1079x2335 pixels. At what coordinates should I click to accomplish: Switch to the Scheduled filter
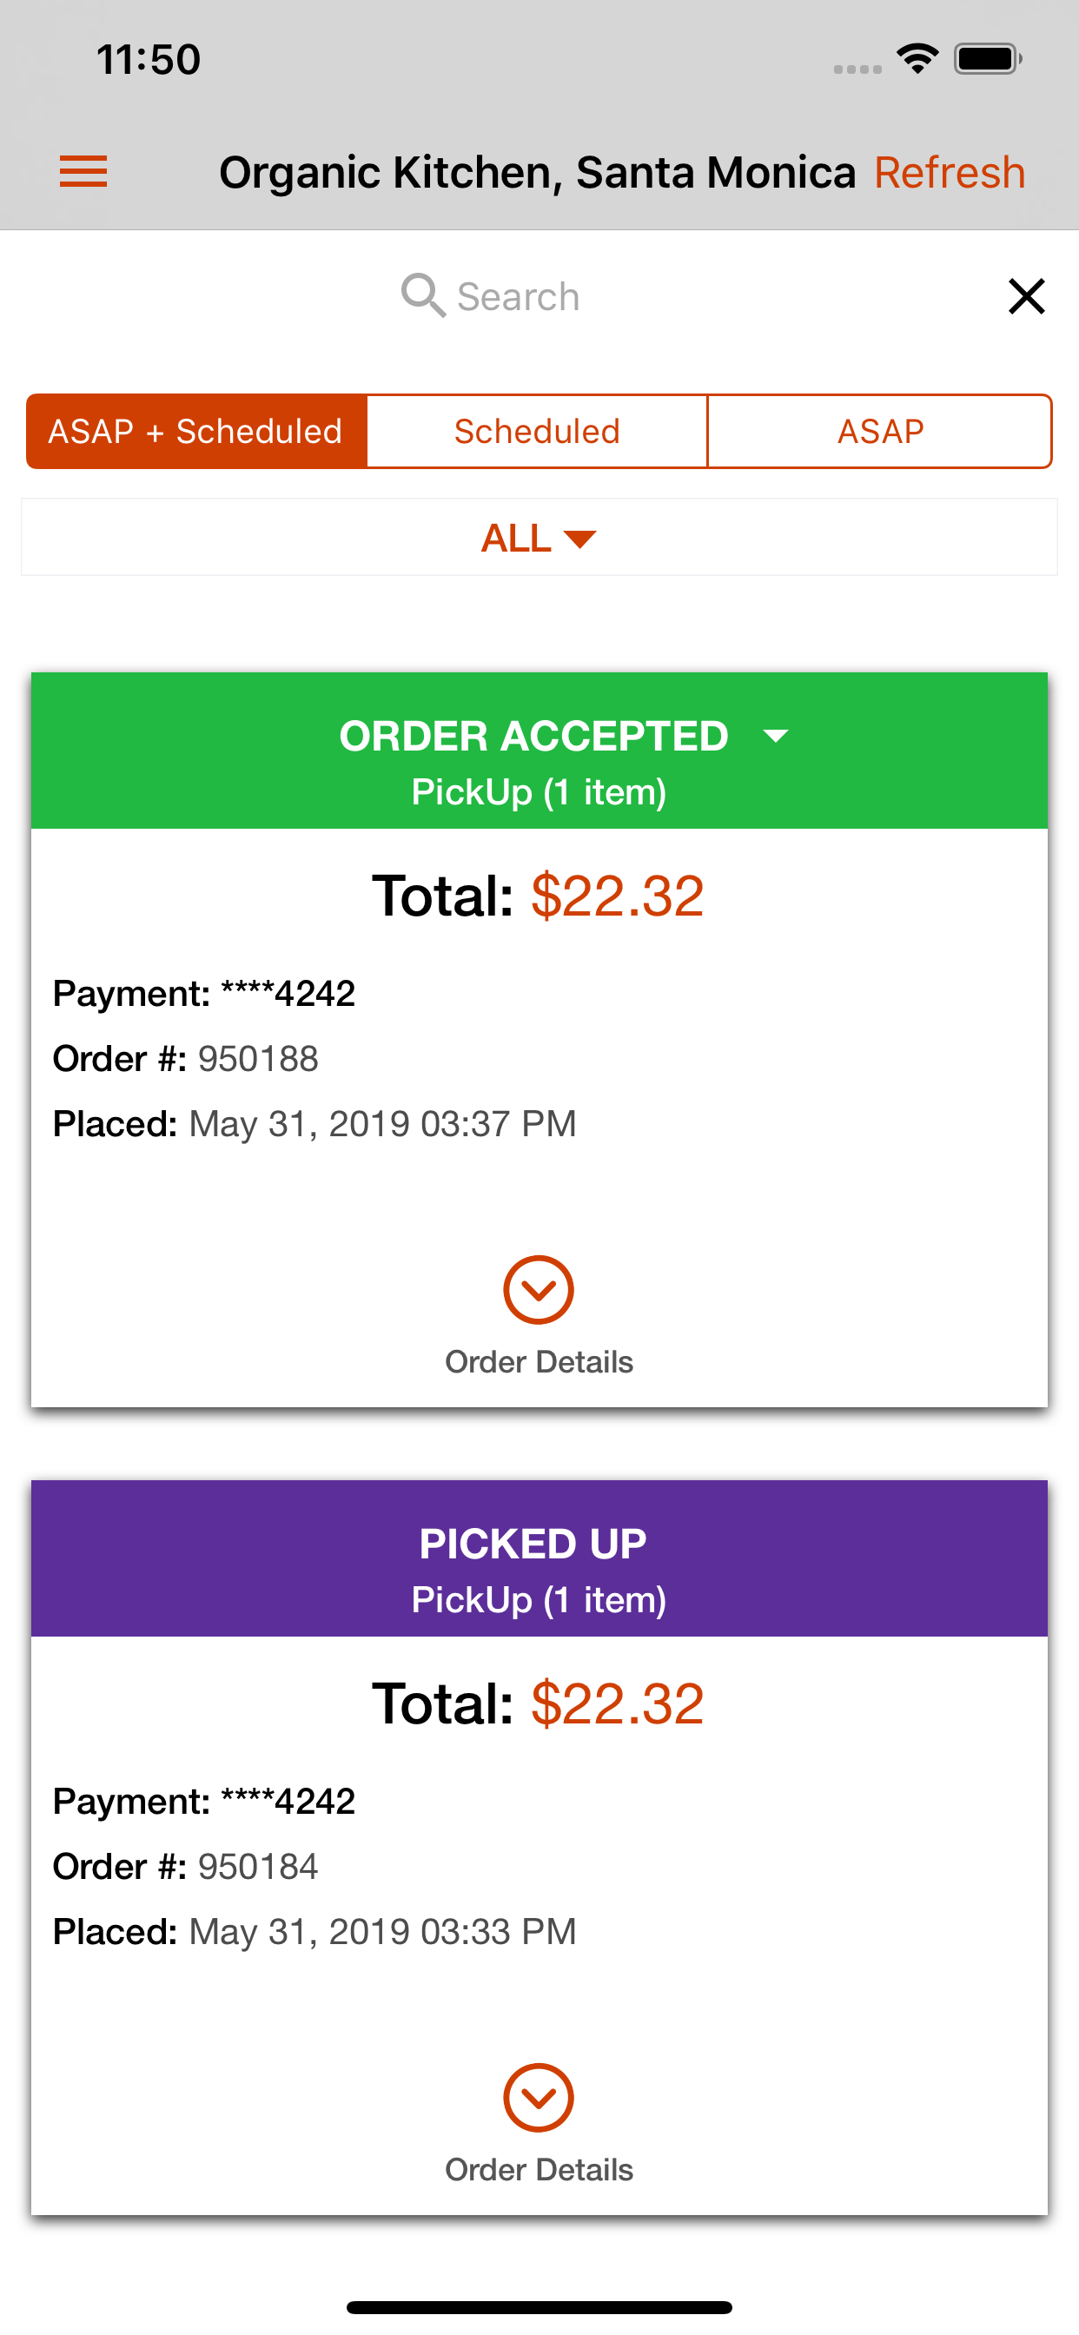[537, 432]
